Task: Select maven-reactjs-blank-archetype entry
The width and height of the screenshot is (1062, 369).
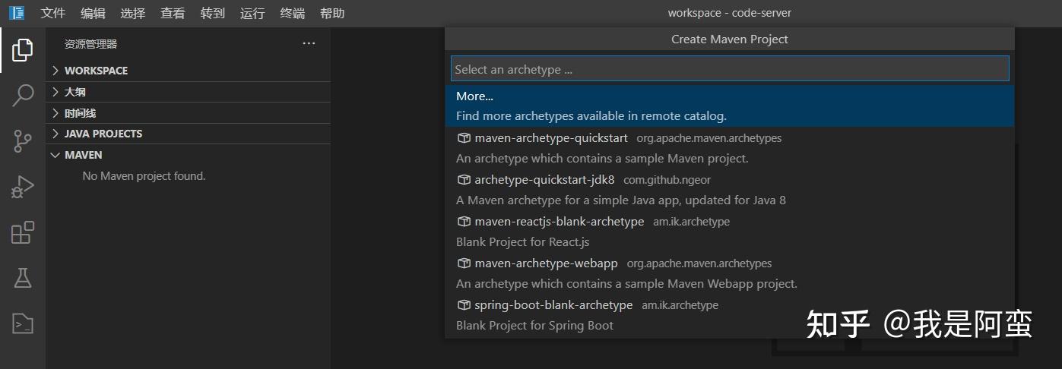Action: (730, 232)
